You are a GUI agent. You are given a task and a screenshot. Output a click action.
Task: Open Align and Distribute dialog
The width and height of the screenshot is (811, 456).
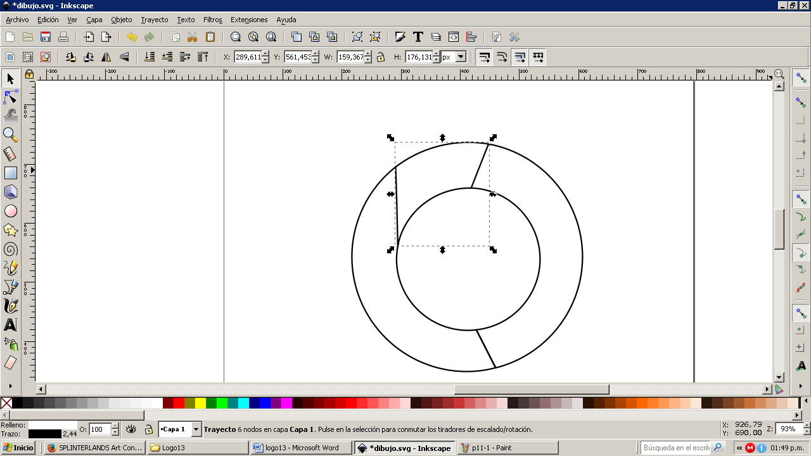[471, 37]
